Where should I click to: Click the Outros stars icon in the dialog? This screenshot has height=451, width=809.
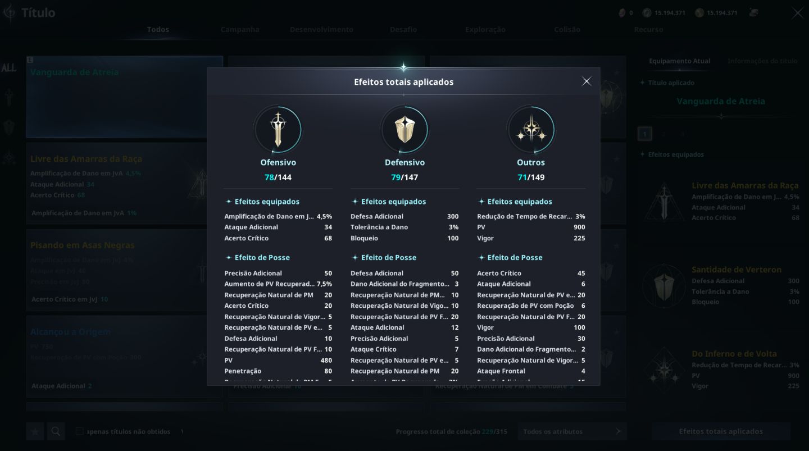pyautogui.click(x=531, y=130)
